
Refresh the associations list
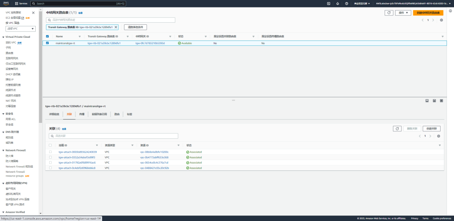point(397,129)
